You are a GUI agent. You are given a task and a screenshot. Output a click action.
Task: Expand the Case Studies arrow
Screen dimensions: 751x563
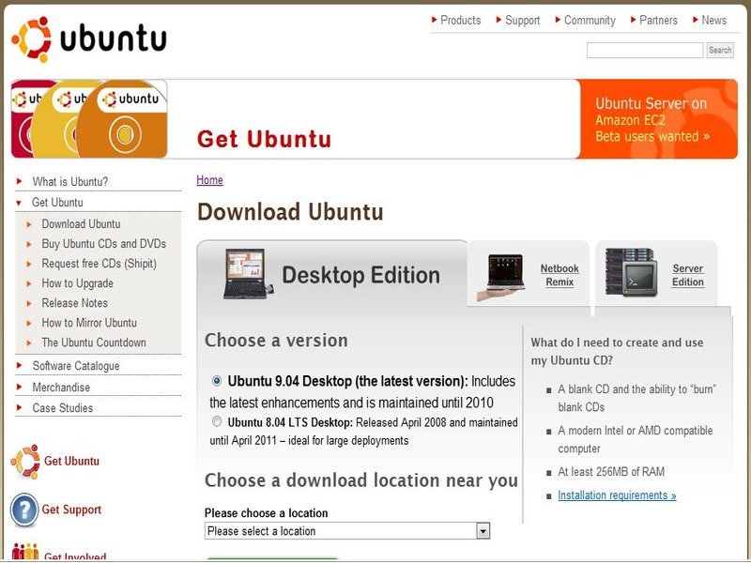tap(19, 407)
